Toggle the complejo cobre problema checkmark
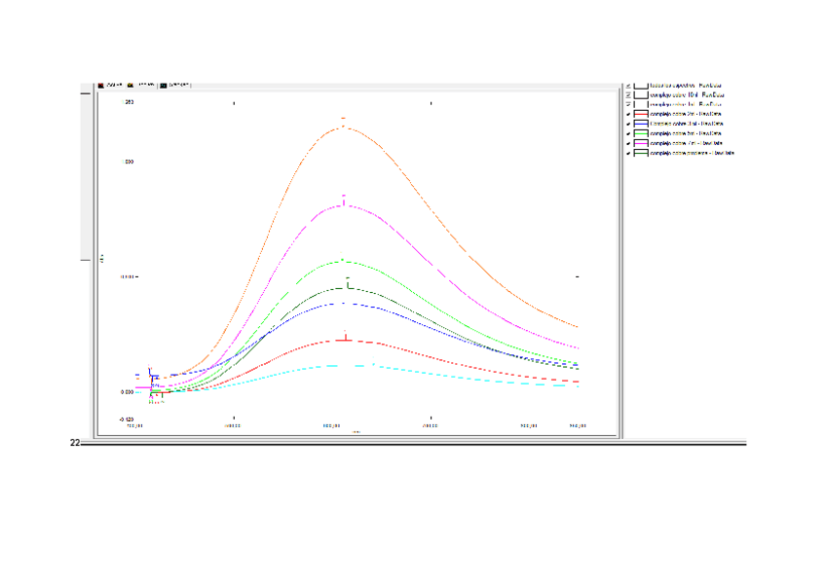This screenshot has width=826, height=583. point(629,153)
